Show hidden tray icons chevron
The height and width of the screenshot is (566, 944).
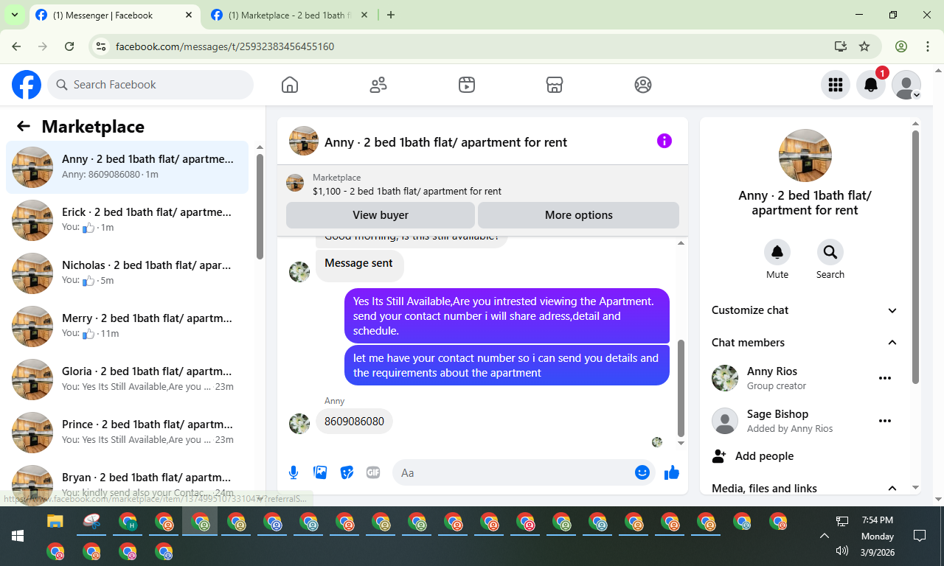[x=825, y=536]
